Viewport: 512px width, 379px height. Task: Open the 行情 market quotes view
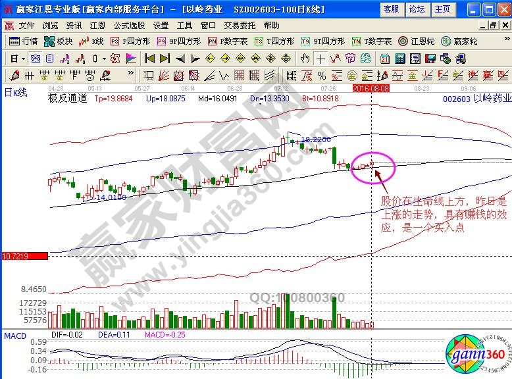coord(24,41)
